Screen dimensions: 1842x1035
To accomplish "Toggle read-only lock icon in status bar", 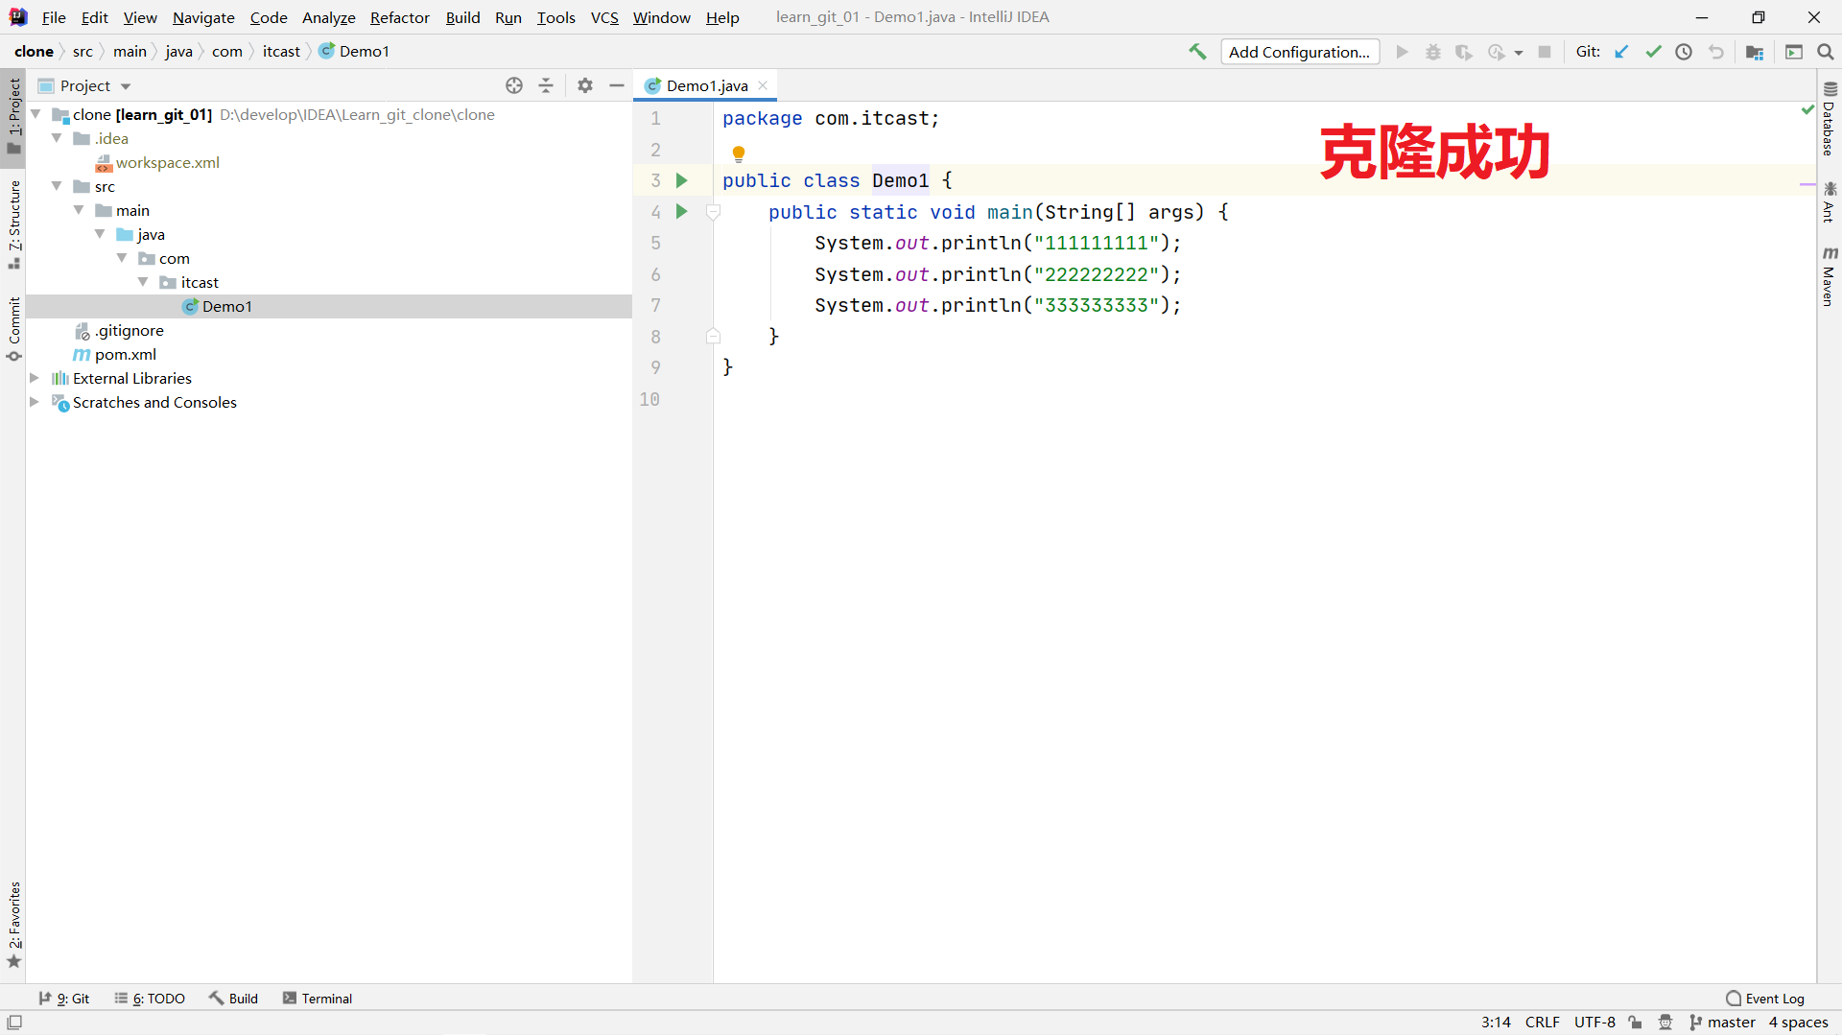I will (1635, 1023).
